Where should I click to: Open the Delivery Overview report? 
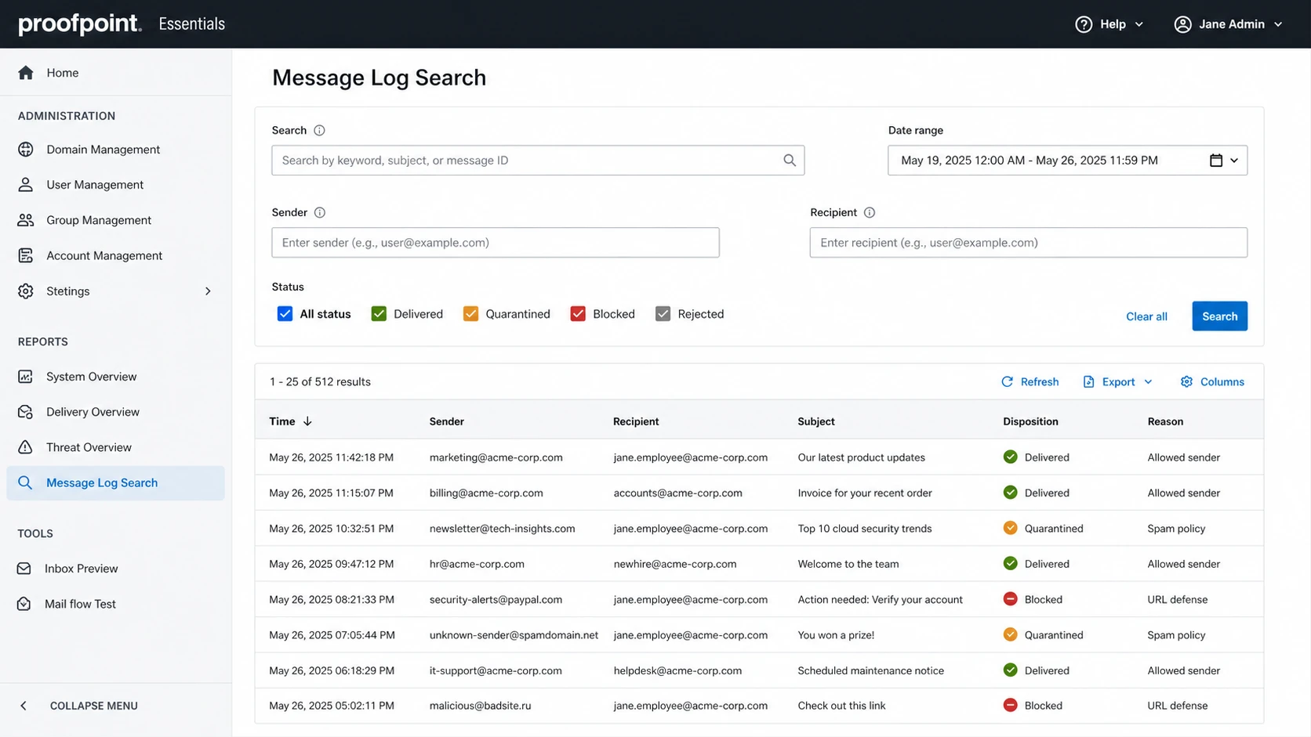click(93, 412)
